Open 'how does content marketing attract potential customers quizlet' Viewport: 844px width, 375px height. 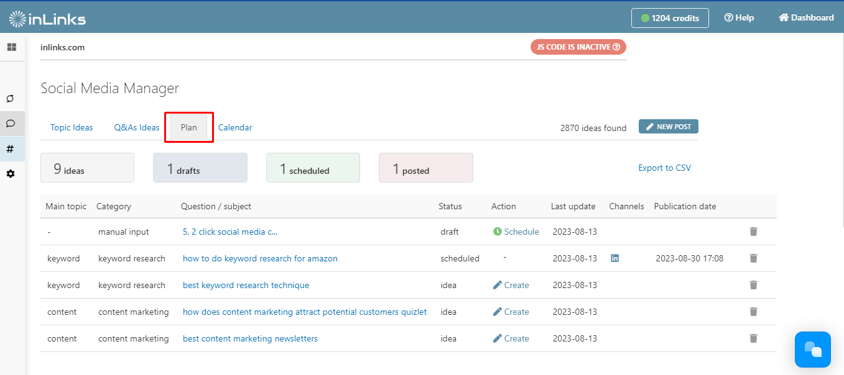tap(305, 312)
